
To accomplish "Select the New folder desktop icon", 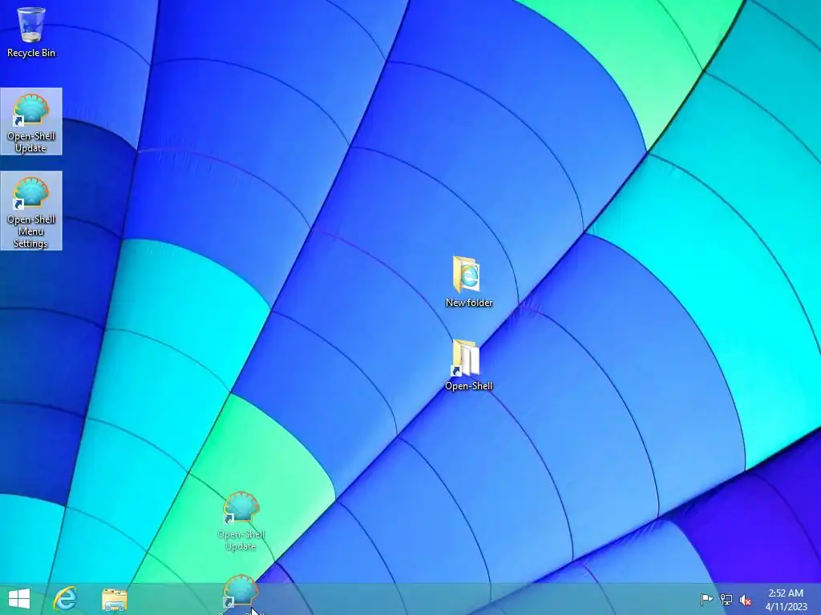I will pyautogui.click(x=468, y=281).
